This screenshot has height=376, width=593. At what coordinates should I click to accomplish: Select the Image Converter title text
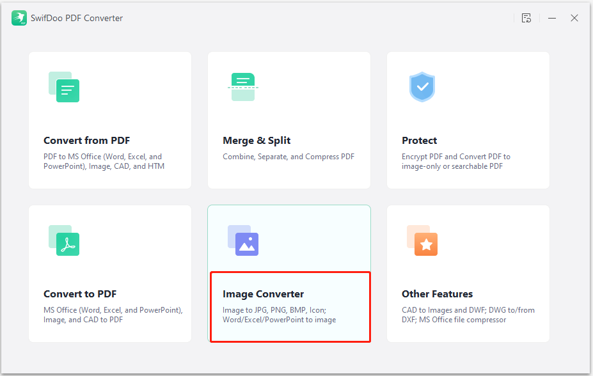click(263, 294)
